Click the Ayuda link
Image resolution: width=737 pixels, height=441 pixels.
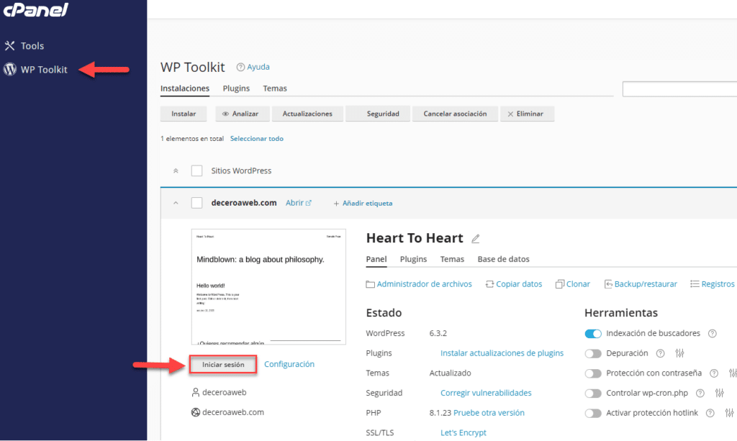[x=258, y=67]
